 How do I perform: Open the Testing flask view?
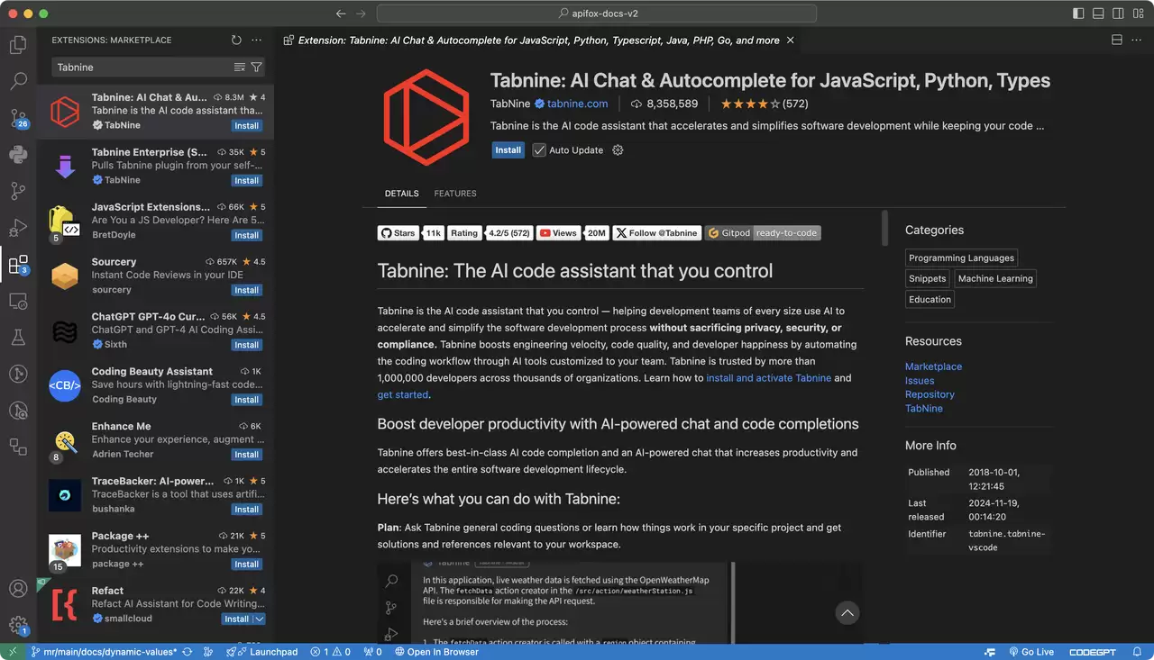18,338
